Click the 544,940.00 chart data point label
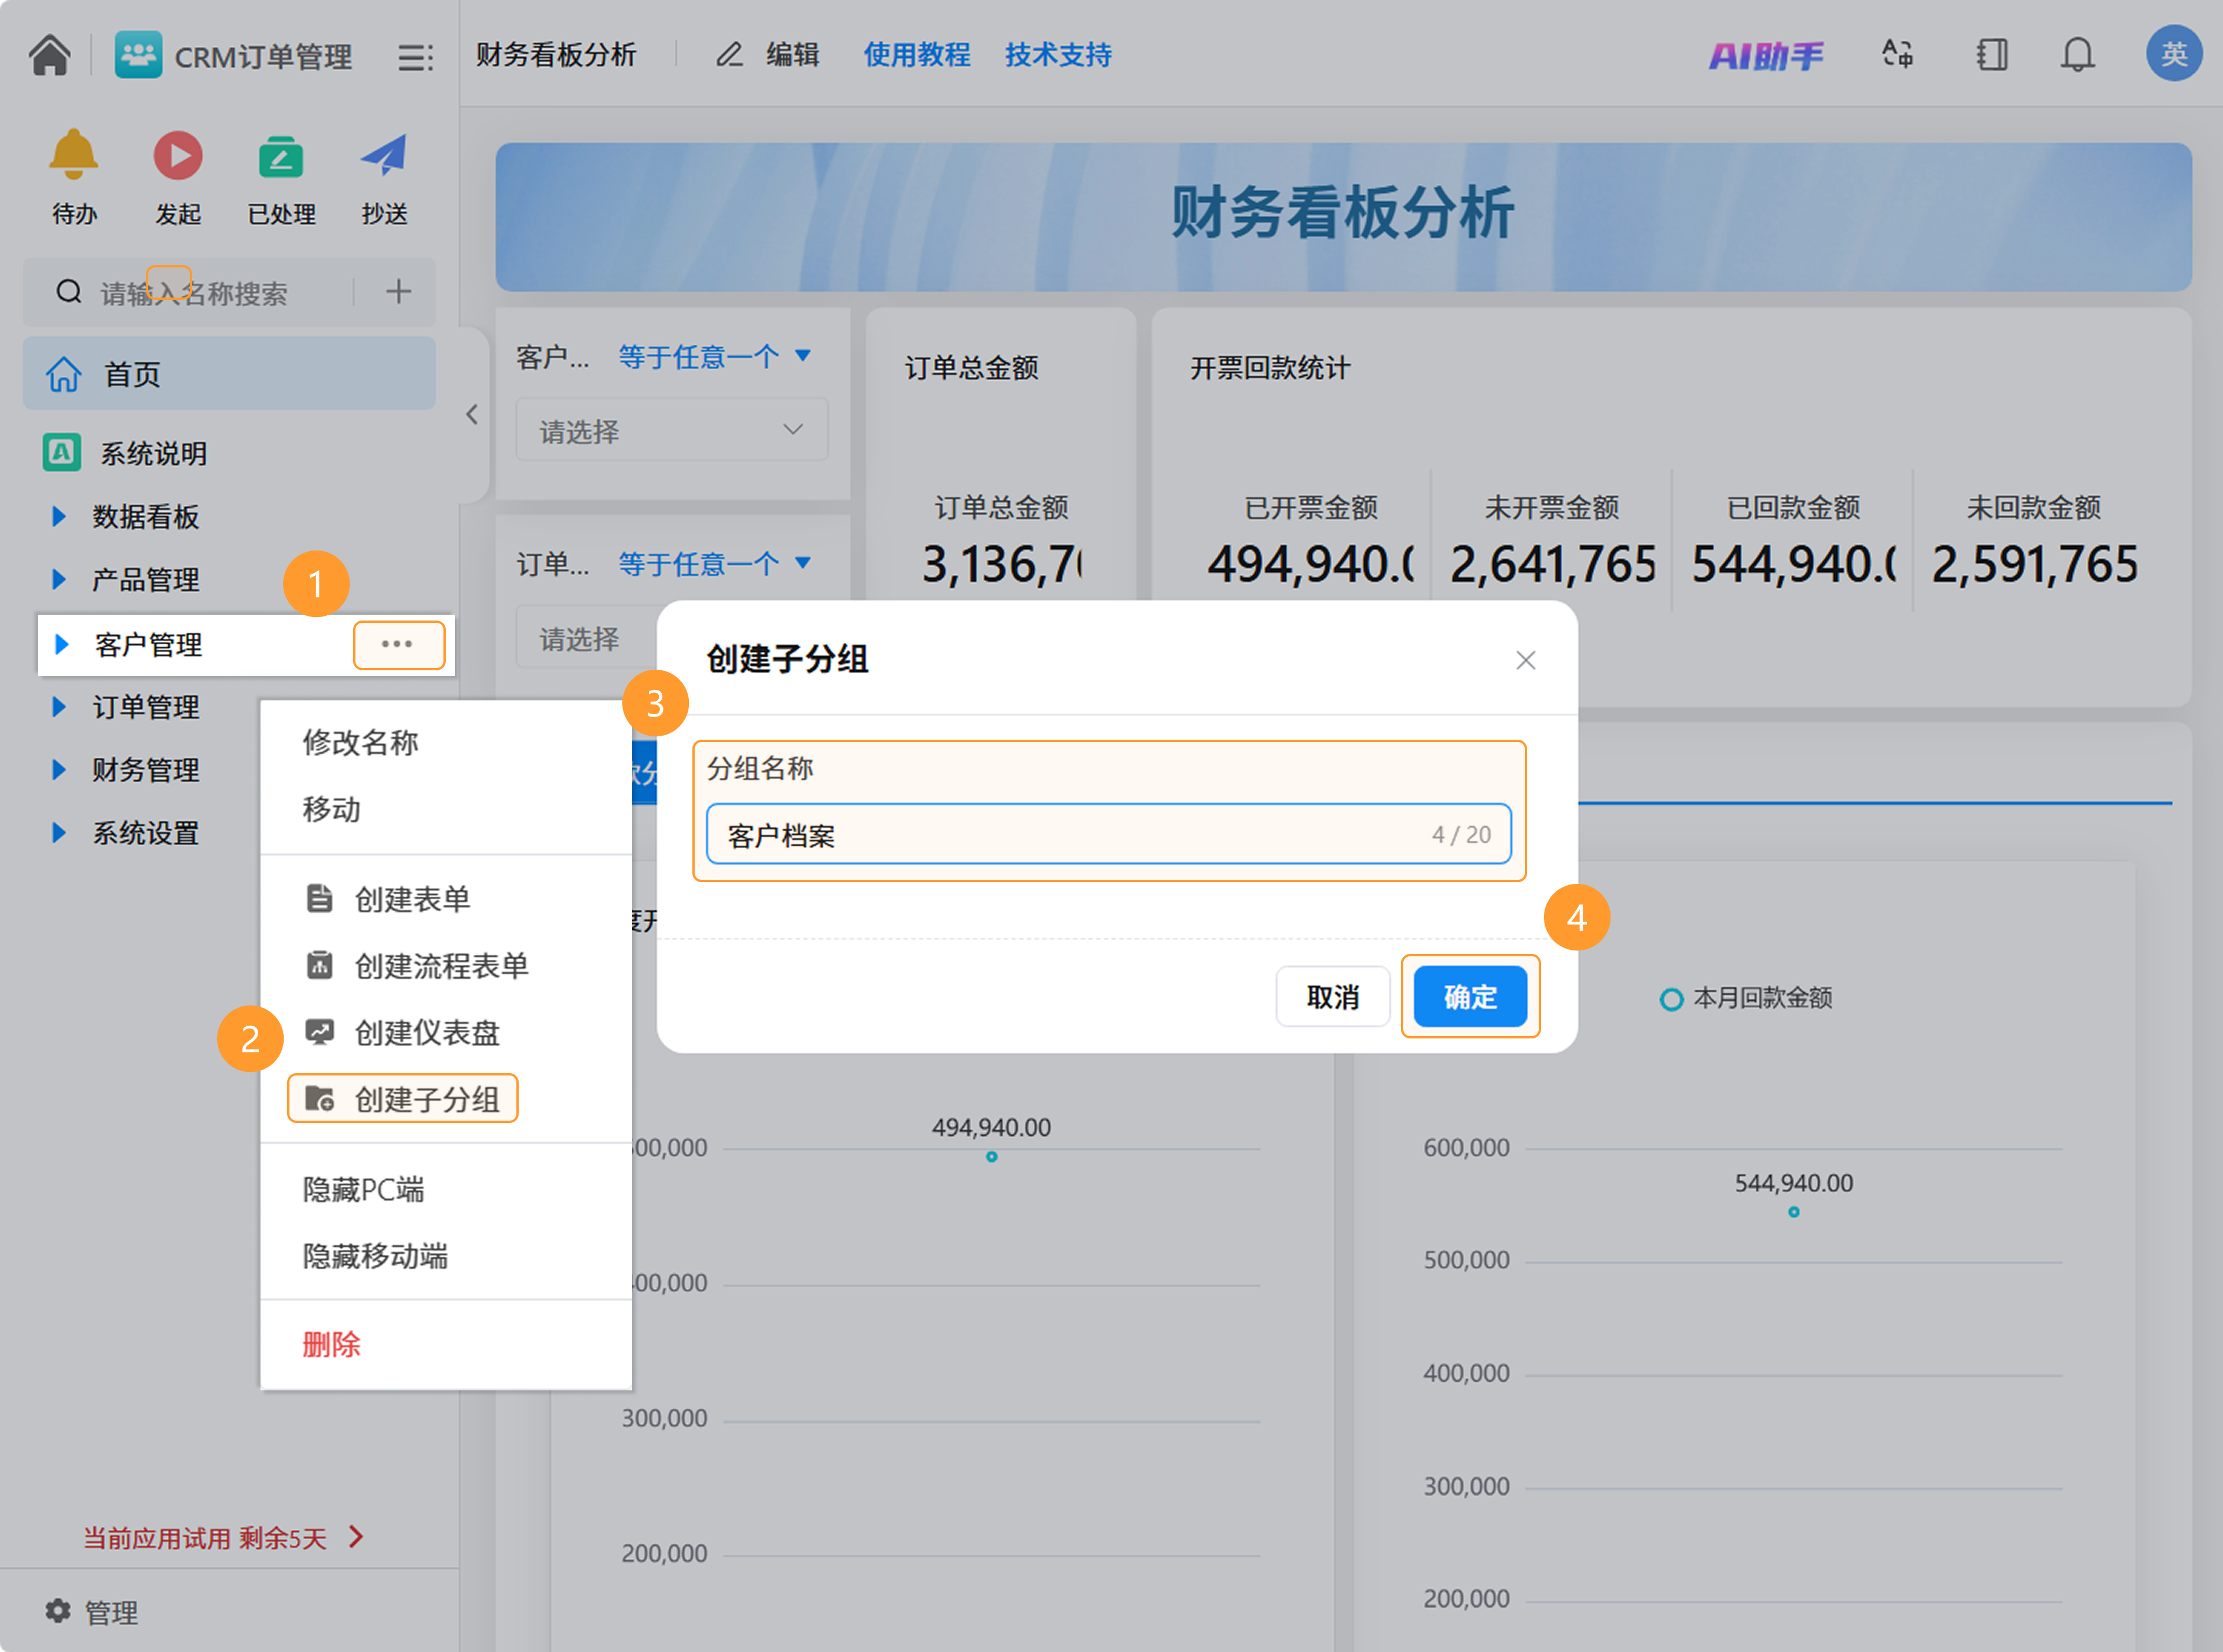The width and height of the screenshot is (2223, 1652). [1793, 1183]
